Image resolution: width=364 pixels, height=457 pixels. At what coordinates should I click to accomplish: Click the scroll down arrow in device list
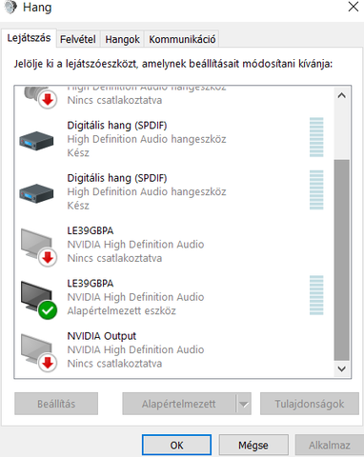[x=342, y=368]
